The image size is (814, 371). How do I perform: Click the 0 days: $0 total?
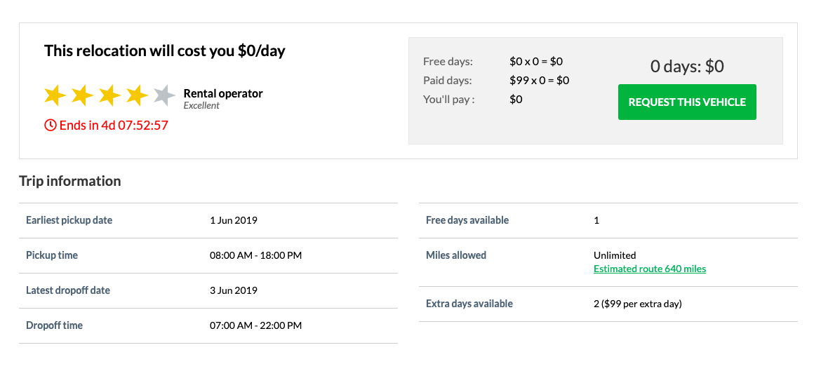tap(686, 67)
